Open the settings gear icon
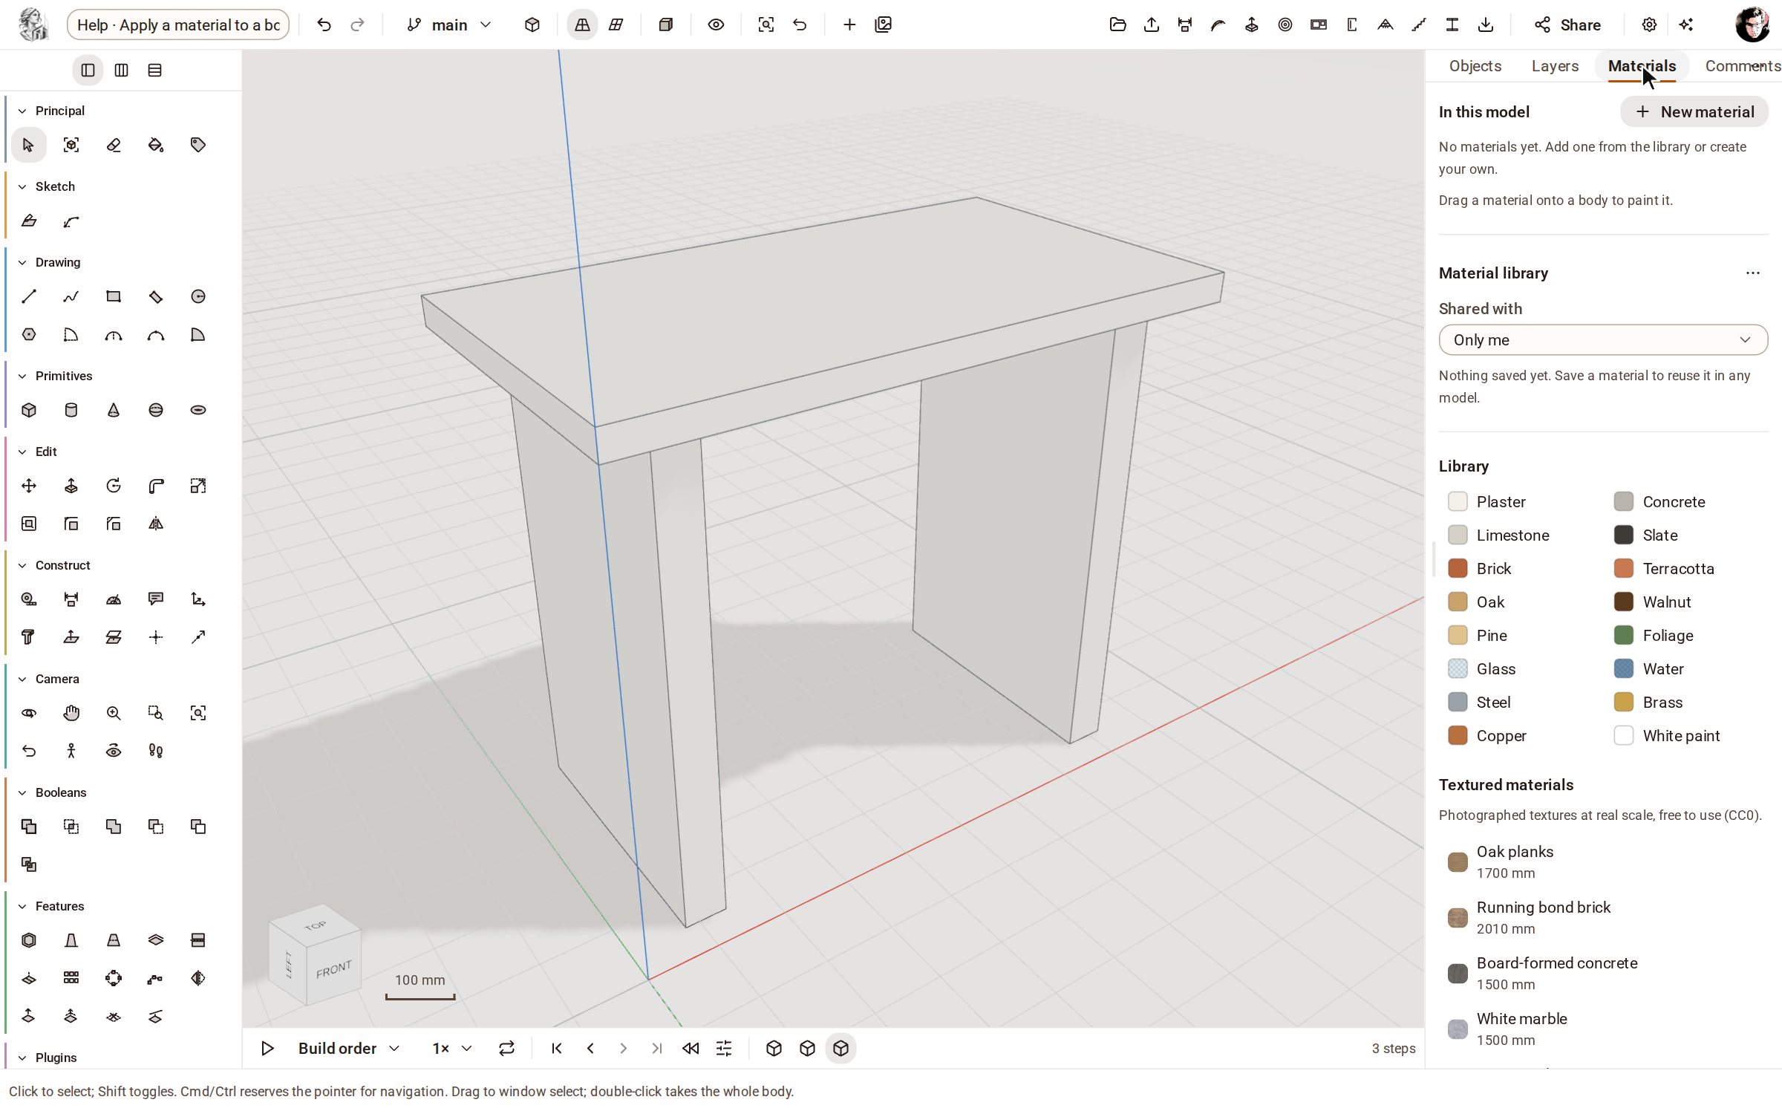Viewport: 1782px width, 1114px height. click(x=1649, y=25)
